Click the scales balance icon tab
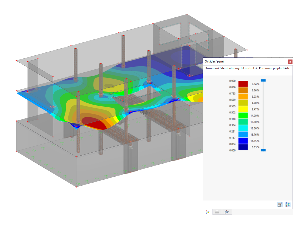The image size is (300, 225). click(217, 212)
